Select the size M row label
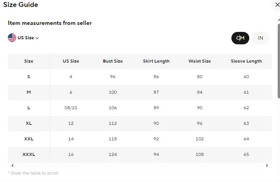 pyautogui.click(x=29, y=92)
